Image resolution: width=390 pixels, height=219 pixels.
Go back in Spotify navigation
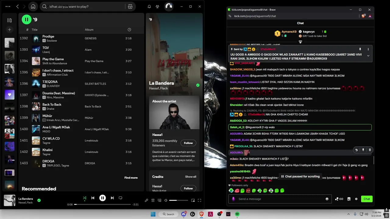(17, 6)
